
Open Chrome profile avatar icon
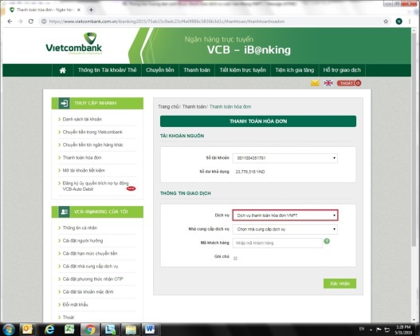point(398,22)
